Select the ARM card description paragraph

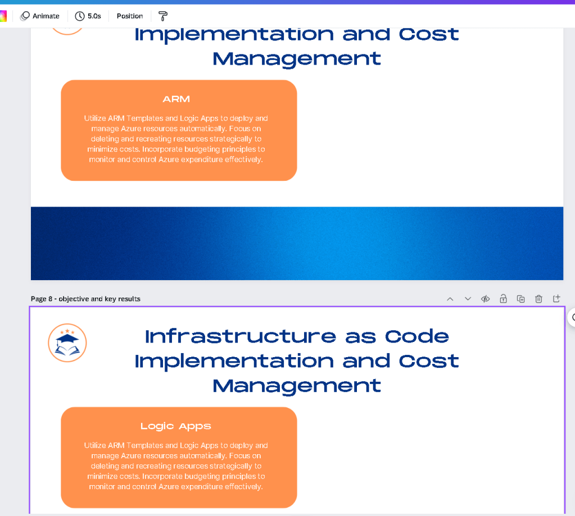(176, 139)
